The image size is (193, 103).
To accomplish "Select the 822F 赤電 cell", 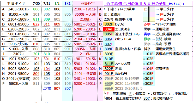I will pos(109,69).
